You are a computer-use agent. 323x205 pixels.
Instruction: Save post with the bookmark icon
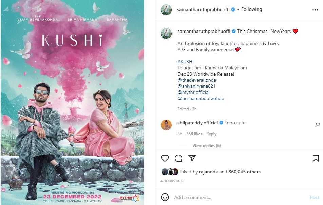(x=316, y=158)
